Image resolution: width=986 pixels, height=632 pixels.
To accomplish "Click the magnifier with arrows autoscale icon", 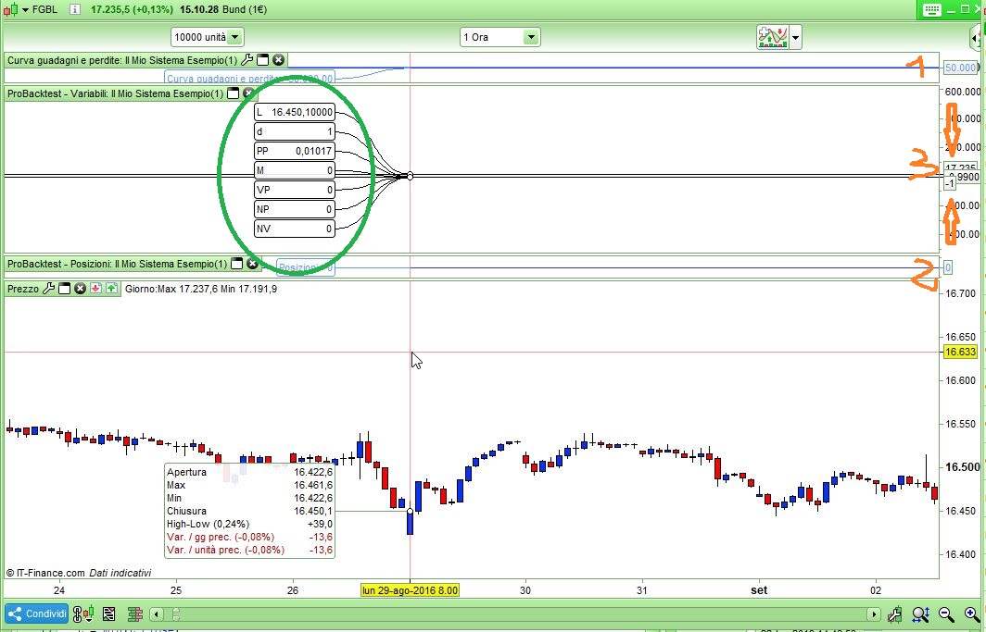I will 920,613.
